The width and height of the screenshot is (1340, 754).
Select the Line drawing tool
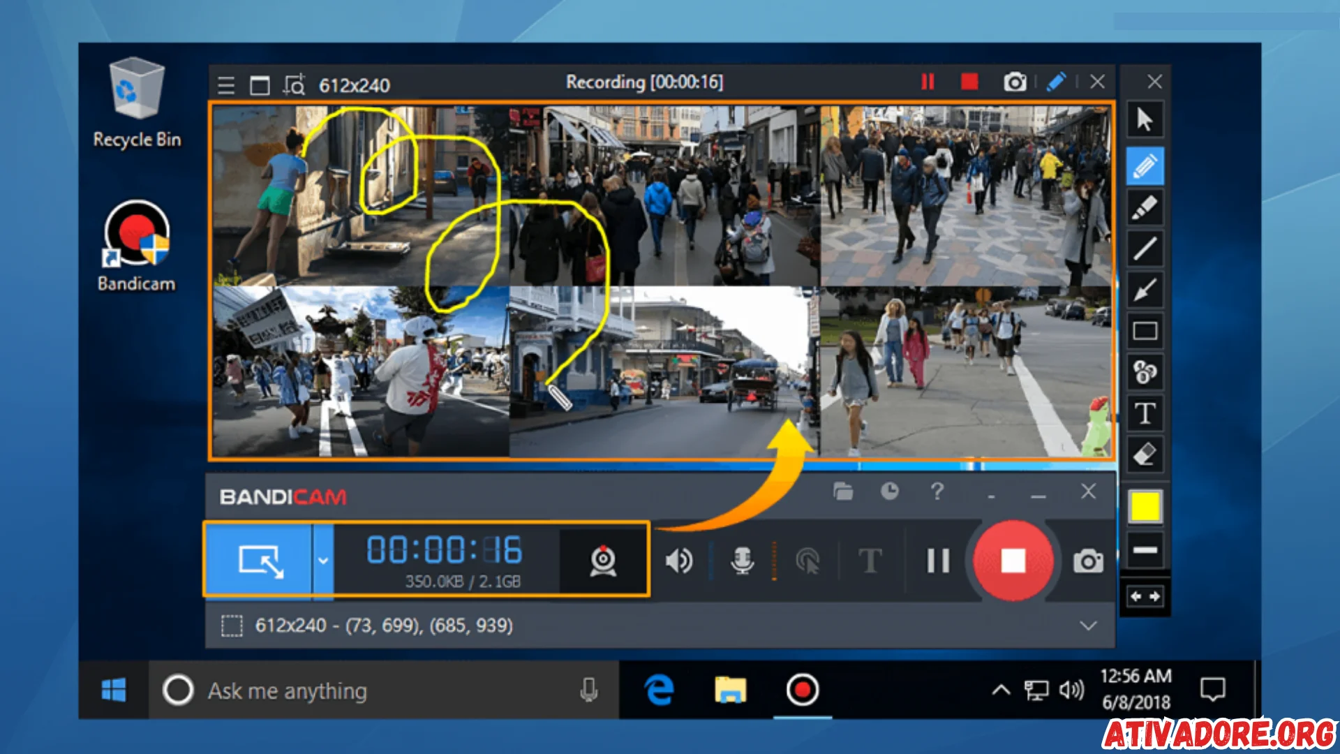click(1145, 249)
